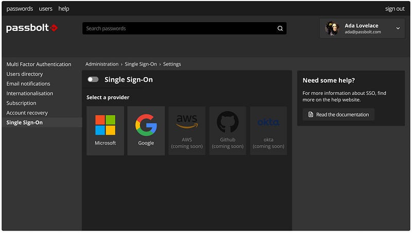Select the Google provider card
412x233 pixels.
click(146, 131)
